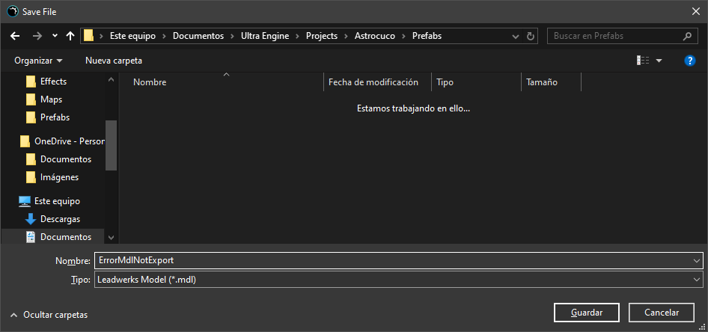Cancel the Save File dialog

[662, 313]
